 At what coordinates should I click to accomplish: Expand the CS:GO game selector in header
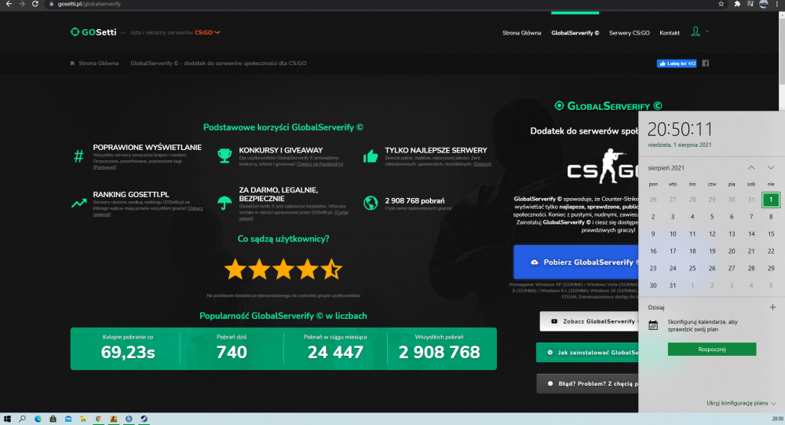(207, 32)
